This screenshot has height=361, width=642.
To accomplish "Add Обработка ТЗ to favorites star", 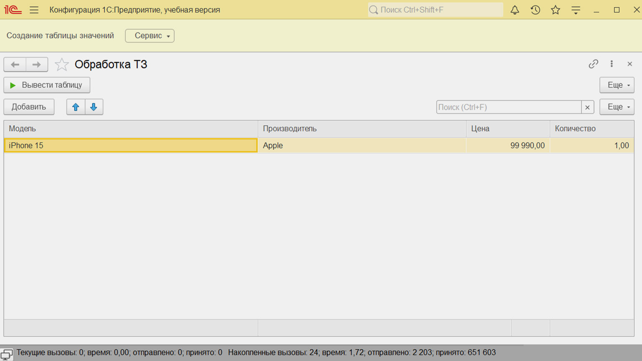I will click(x=62, y=64).
